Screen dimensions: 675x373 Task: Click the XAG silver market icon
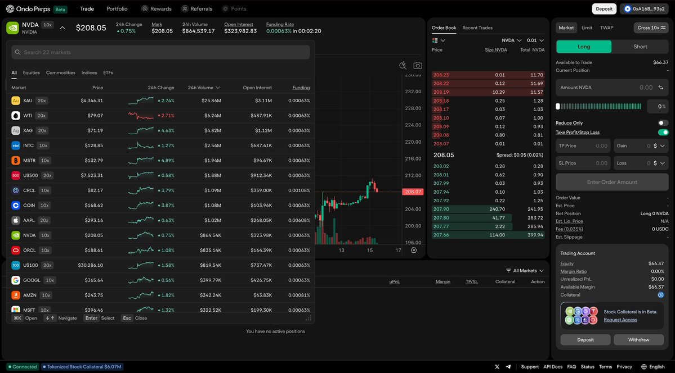(x=16, y=131)
